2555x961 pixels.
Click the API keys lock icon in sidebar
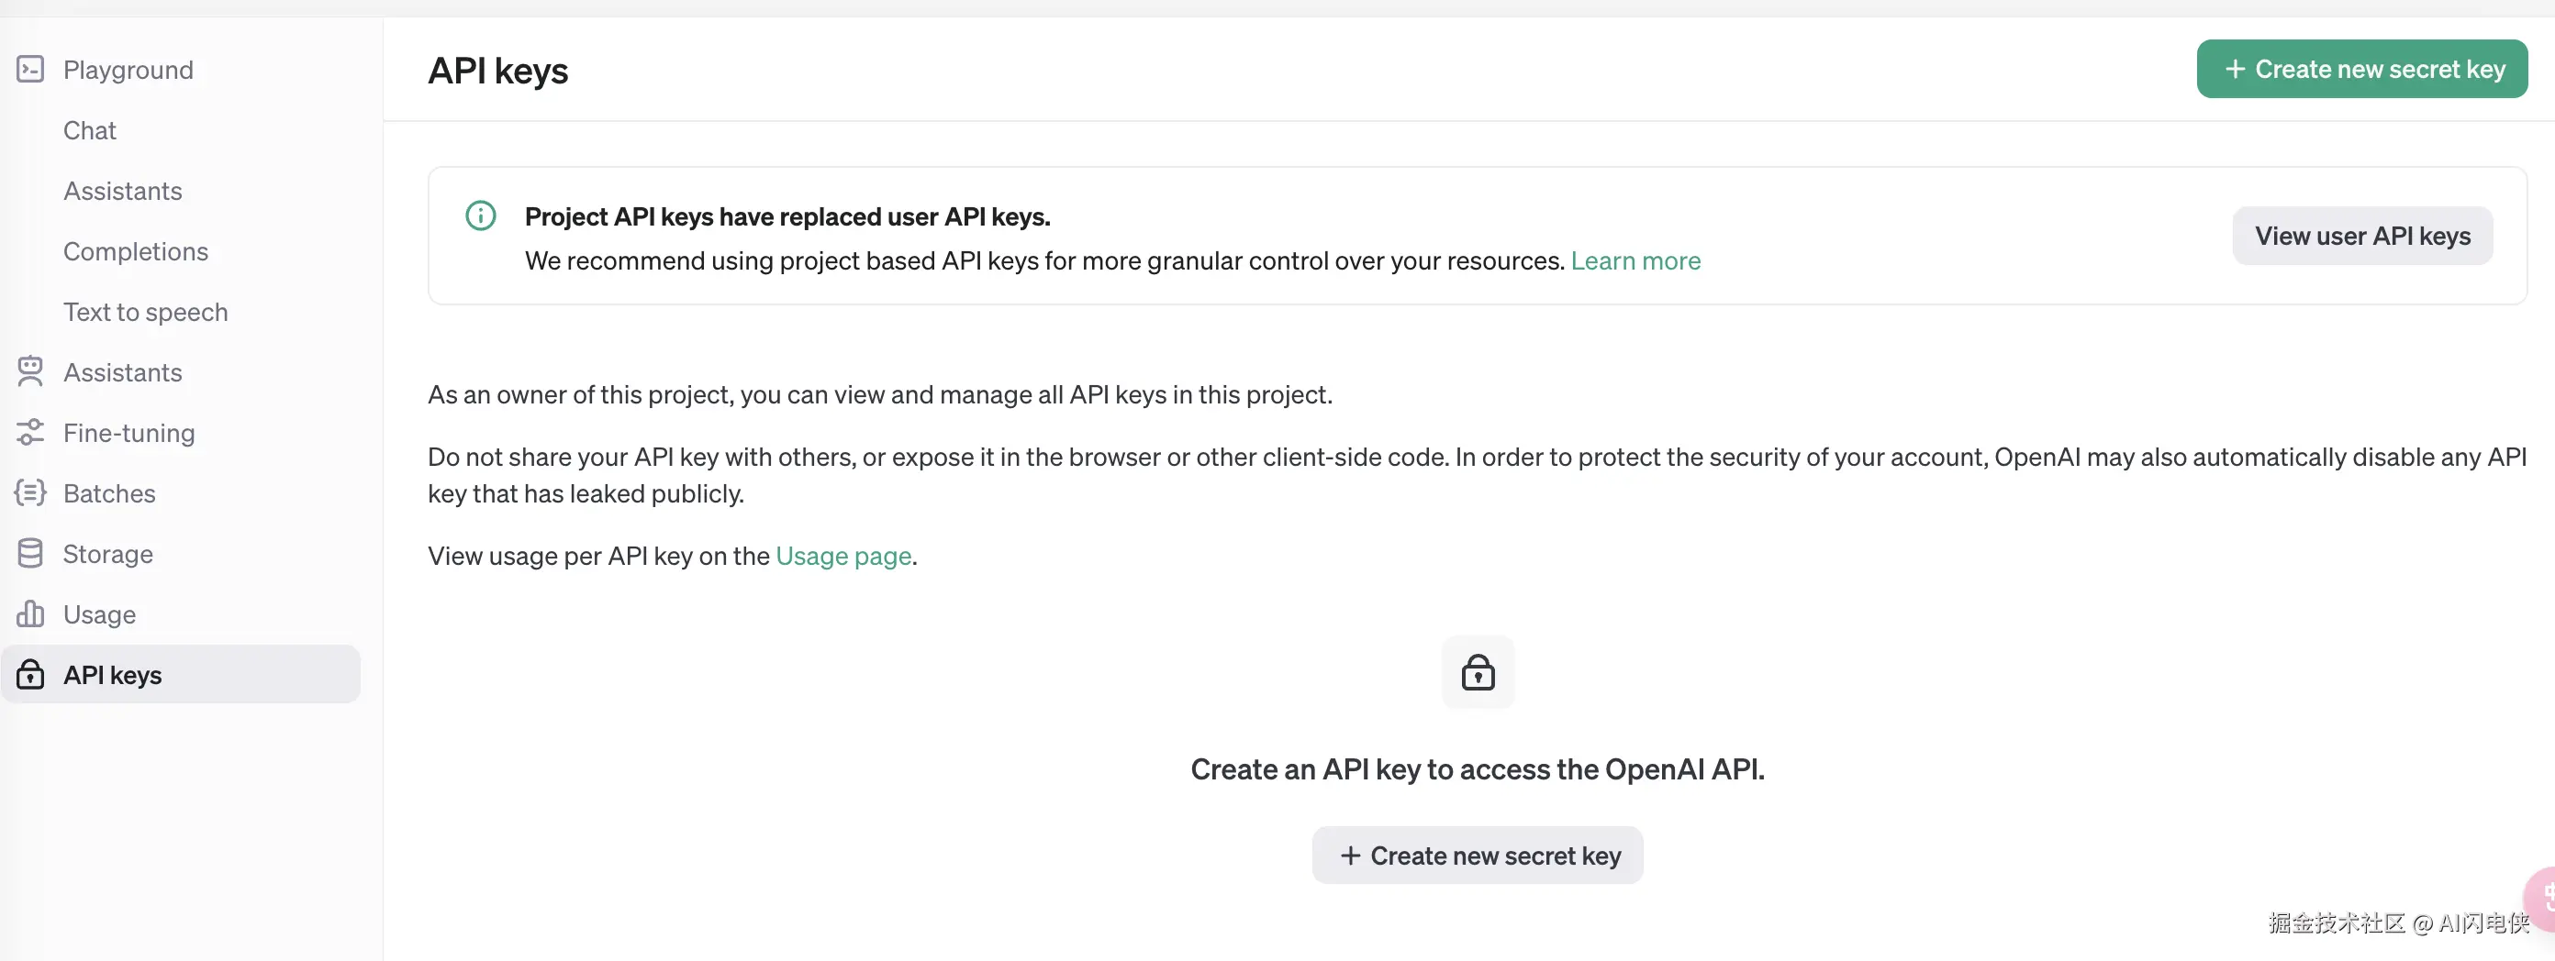(x=31, y=675)
